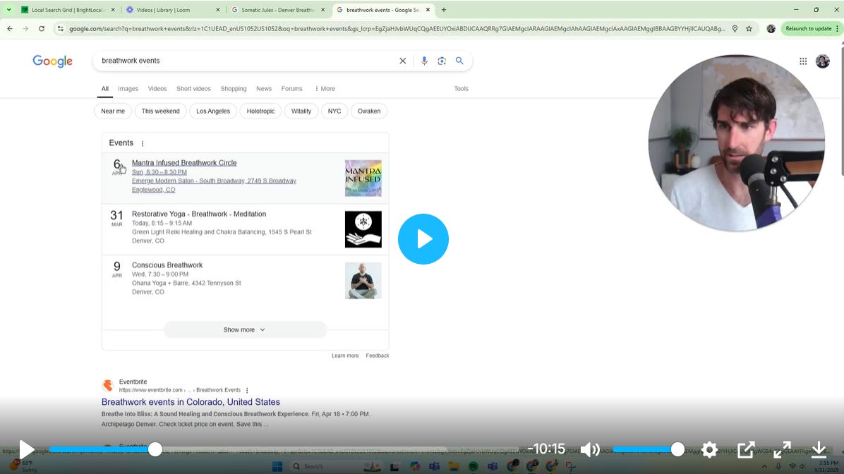Reload the page
Viewport: 844px width, 474px height.
42,28
